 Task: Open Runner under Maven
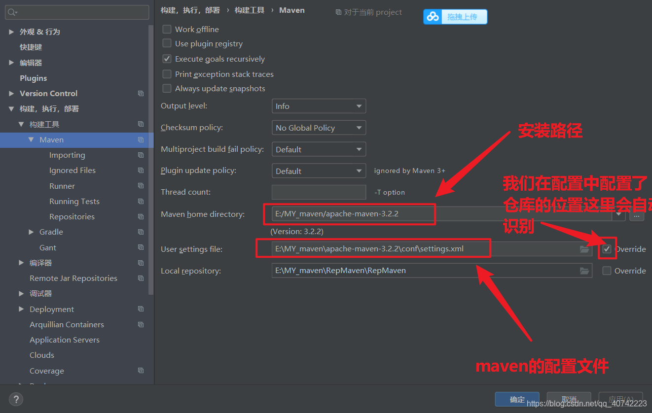point(62,186)
